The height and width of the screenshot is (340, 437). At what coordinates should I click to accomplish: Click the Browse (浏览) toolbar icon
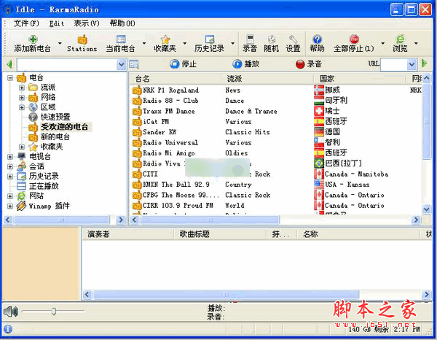[401, 39]
